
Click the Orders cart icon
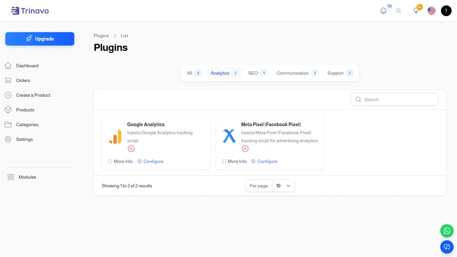[8, 80]
